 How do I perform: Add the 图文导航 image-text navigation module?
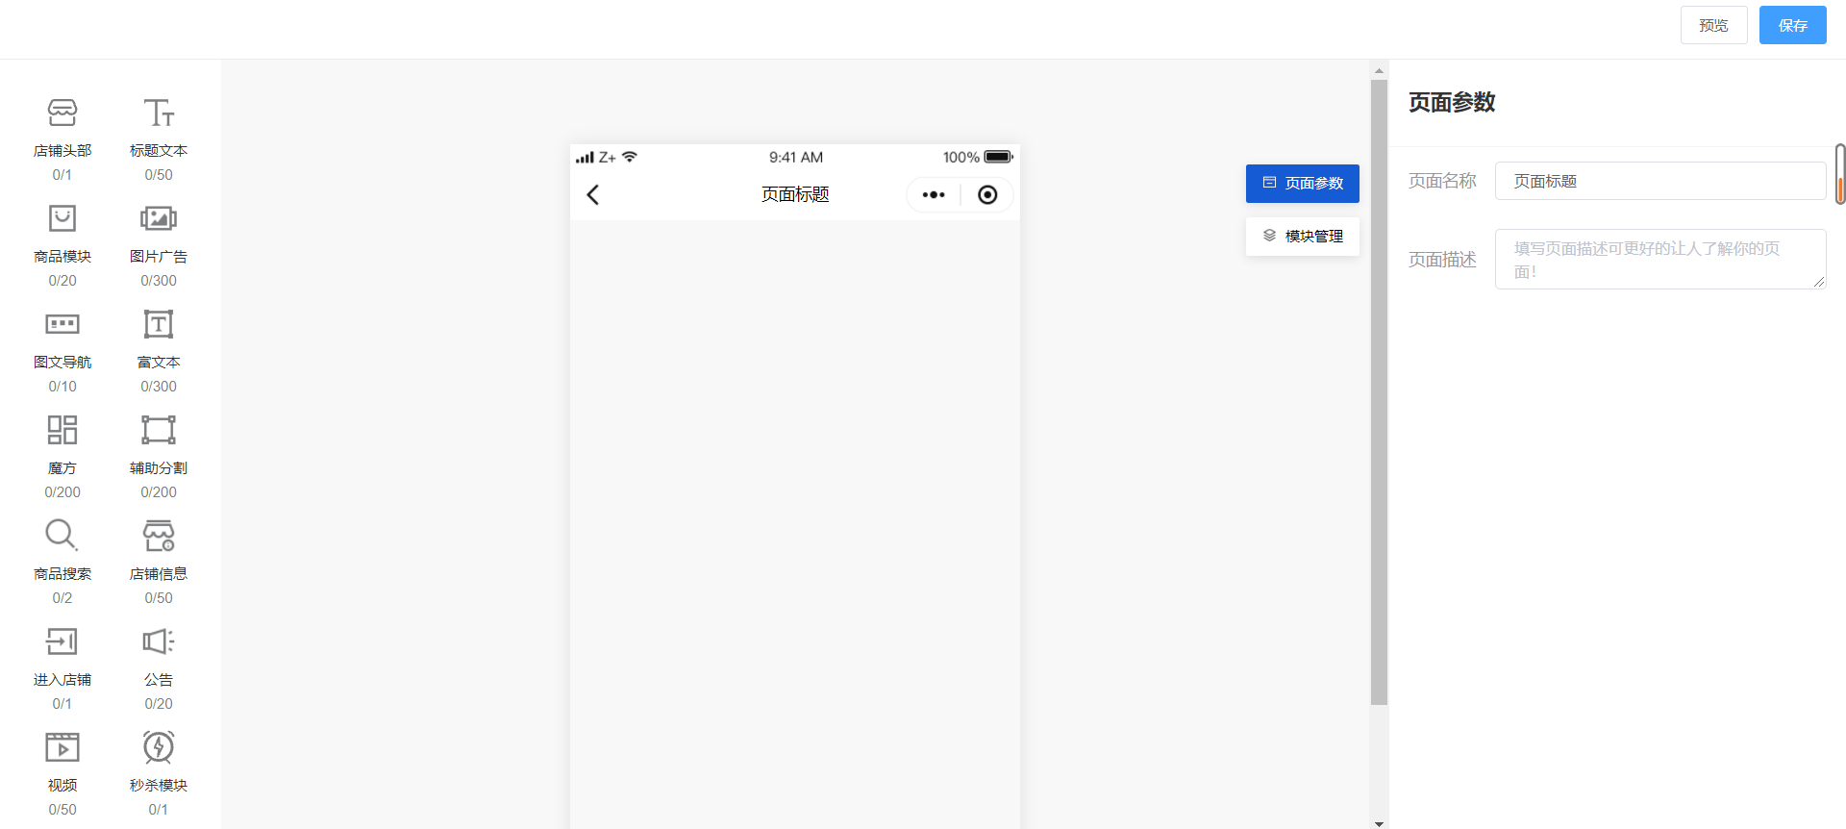tap(62, 349)
